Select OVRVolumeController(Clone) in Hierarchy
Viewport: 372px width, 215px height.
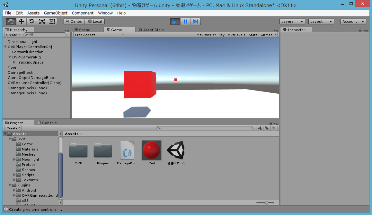35,83
